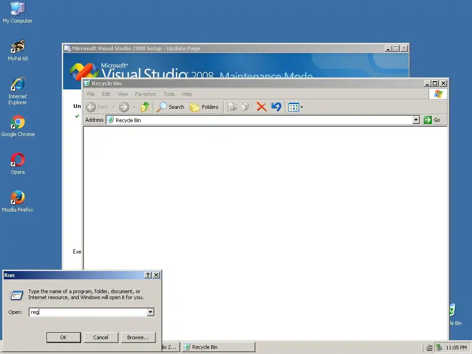
Task: Click the red Delete icon
Action: pos(262,107)
